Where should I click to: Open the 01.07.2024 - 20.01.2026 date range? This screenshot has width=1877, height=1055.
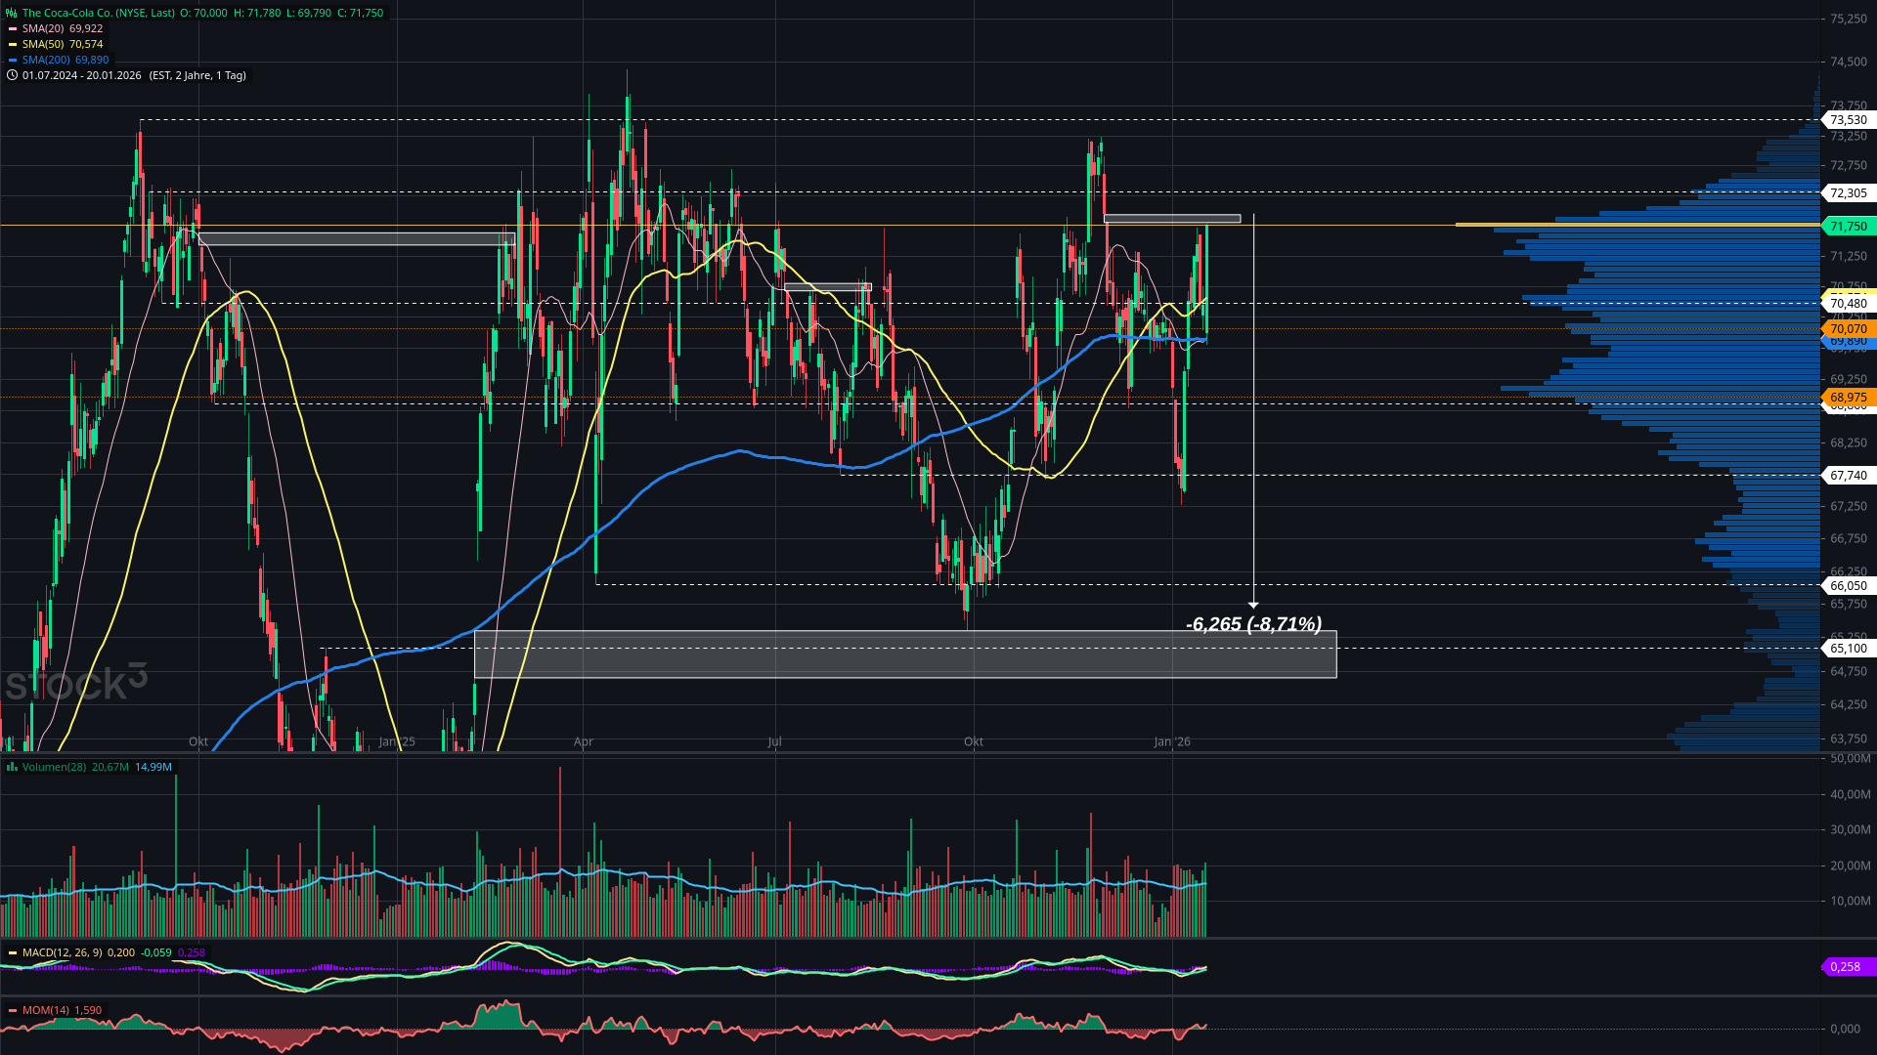click(x=81, y=75)
